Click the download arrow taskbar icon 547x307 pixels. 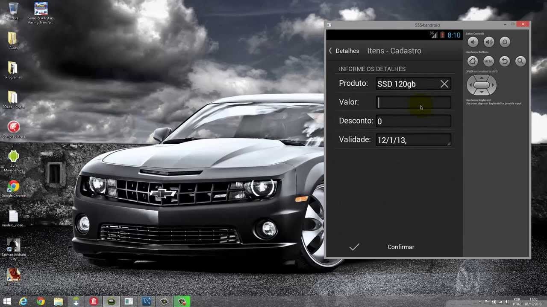76,302
